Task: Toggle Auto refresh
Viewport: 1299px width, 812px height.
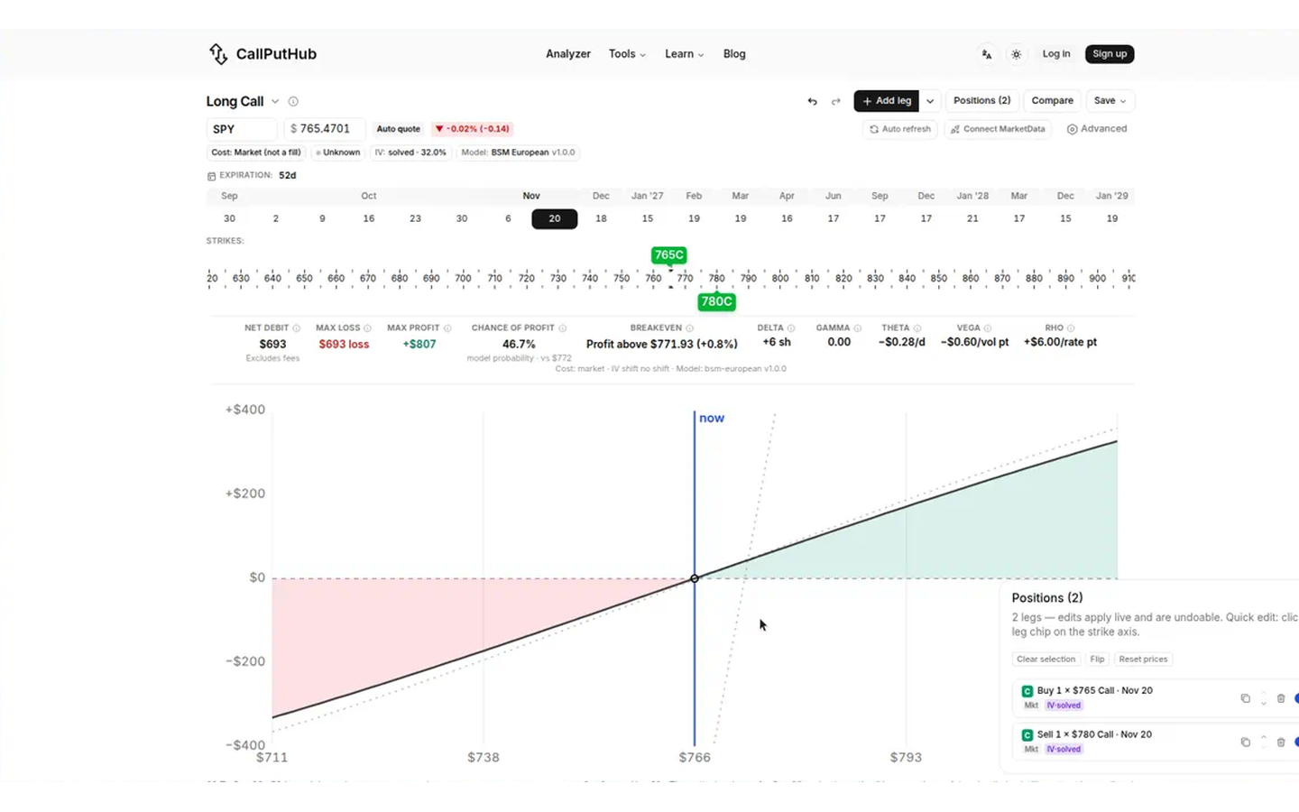Action: (x=899, y=129)
